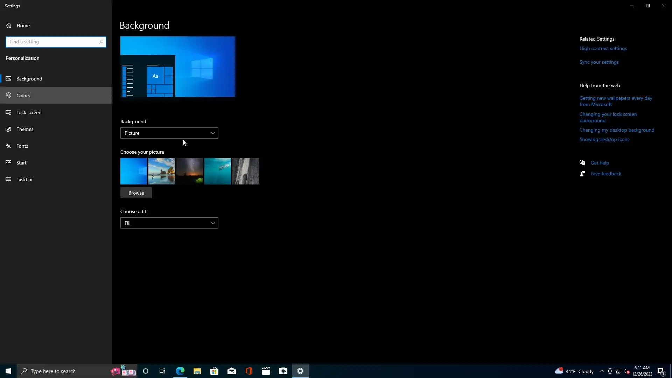Screen dimensions: 672x378
Task: Select the underwater swimmer wallpaper thumbnail
Action: click(218, 171)
